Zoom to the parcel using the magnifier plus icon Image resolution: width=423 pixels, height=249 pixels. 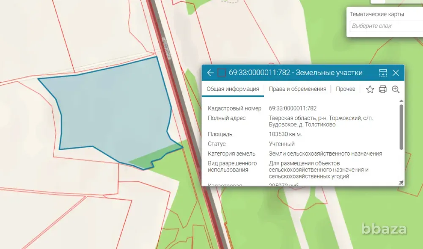(396, 89)
